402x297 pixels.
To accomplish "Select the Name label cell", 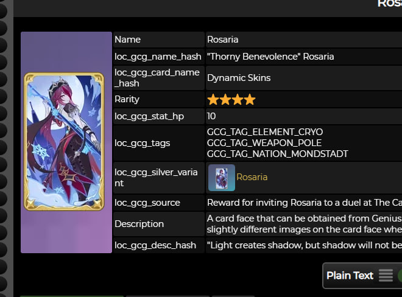I will click(159, 40).
